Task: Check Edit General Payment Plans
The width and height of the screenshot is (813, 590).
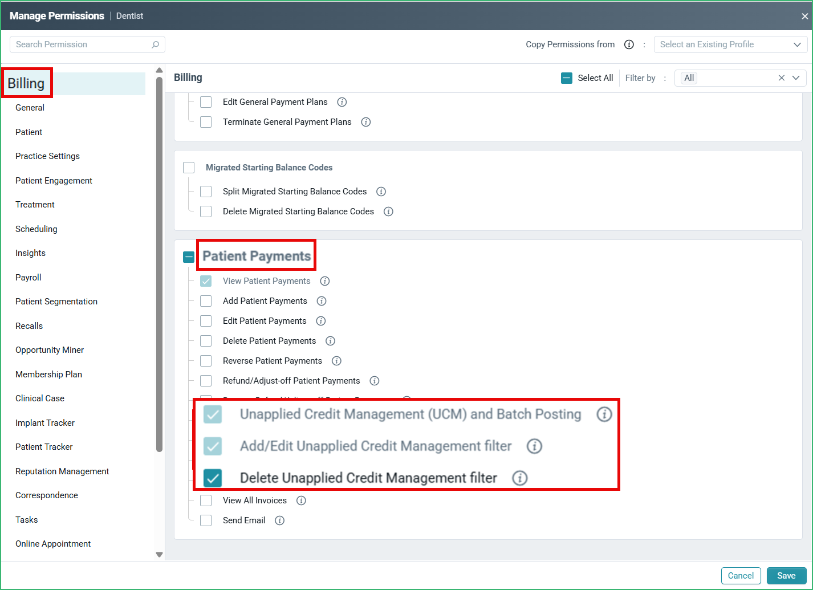Action: 206,102
